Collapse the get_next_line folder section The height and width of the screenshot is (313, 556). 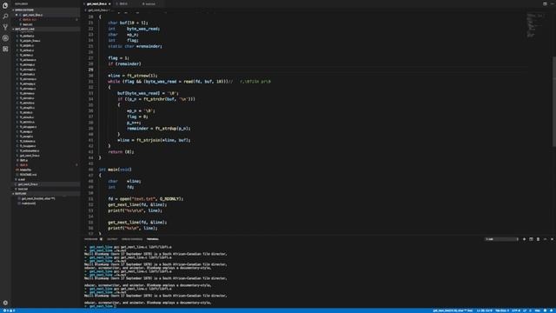point(46,29)
